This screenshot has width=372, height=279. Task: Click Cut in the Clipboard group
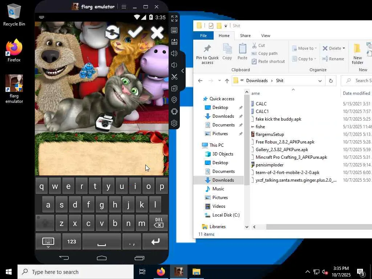point(258,45)
